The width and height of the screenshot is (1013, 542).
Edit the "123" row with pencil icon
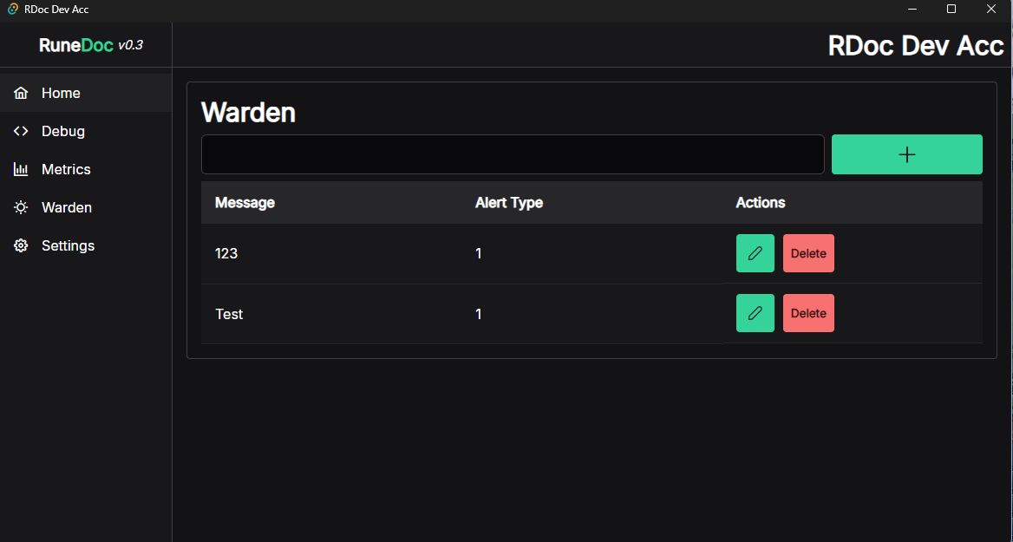(x=755, y=253)
